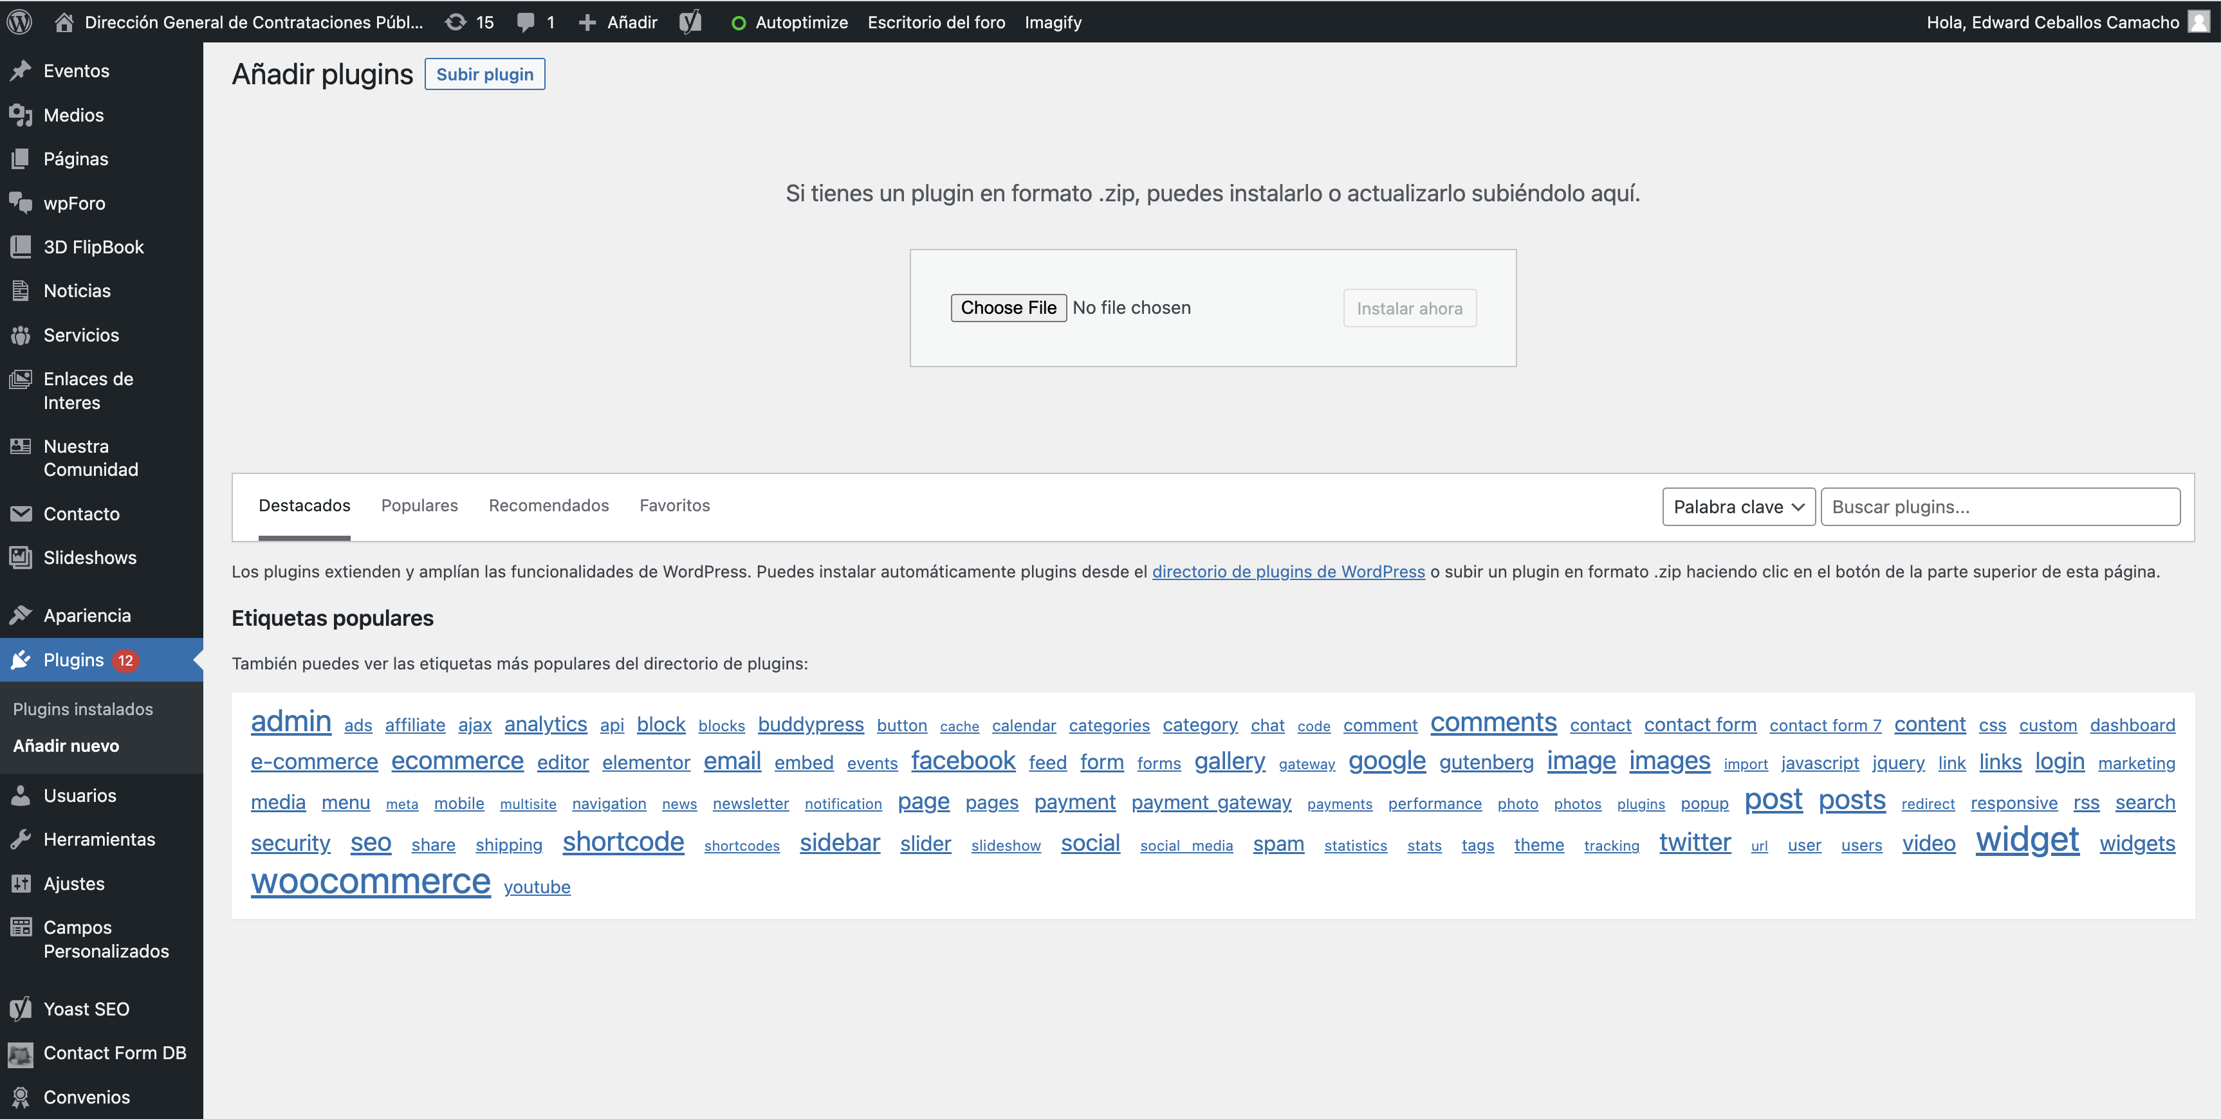Click the Yoast icon in the admin bar
Screen dimensions: 2221x1119
[689, 23]
